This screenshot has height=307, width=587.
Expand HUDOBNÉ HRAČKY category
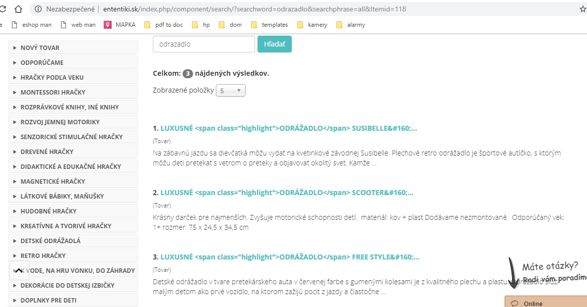click(x=73, y=211)
